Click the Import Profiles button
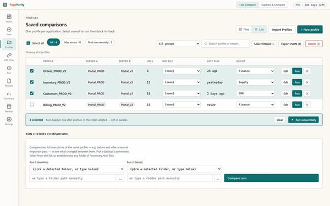This screenshot has width=330, height=206. (282, 30)
